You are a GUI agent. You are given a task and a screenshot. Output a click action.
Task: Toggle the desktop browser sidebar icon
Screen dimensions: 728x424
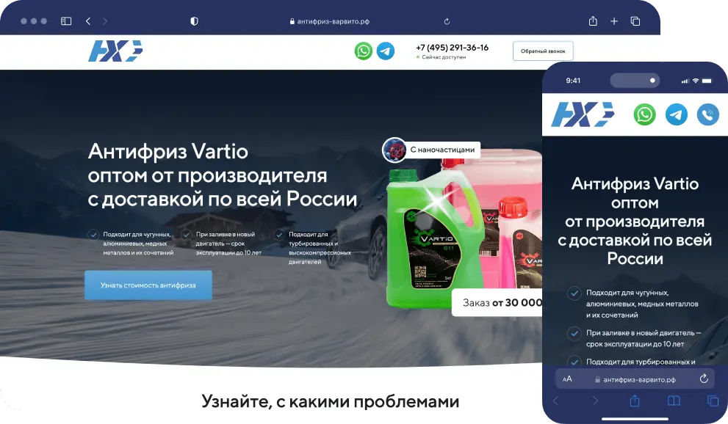(66, 21)
